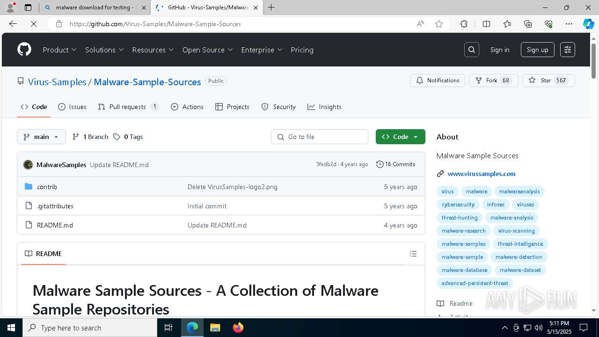Open browser Extensions puzzle icon

point(464,24)
